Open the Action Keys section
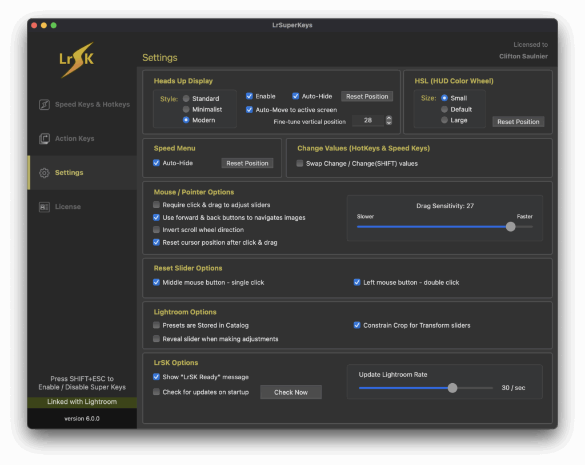This screenshot has width=585, height=465. coord(83,138)
